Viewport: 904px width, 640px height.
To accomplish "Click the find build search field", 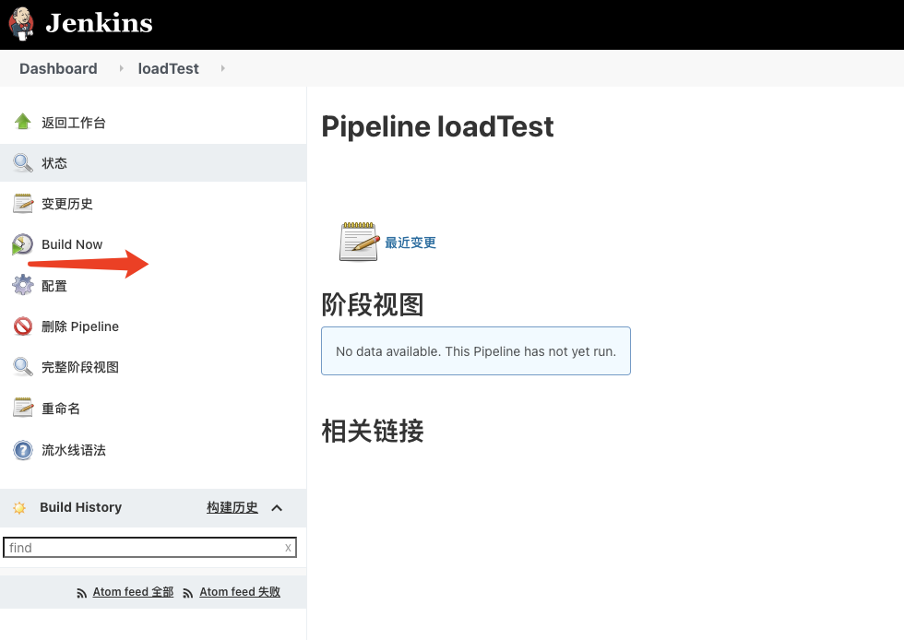I will [x=143, y=548].
